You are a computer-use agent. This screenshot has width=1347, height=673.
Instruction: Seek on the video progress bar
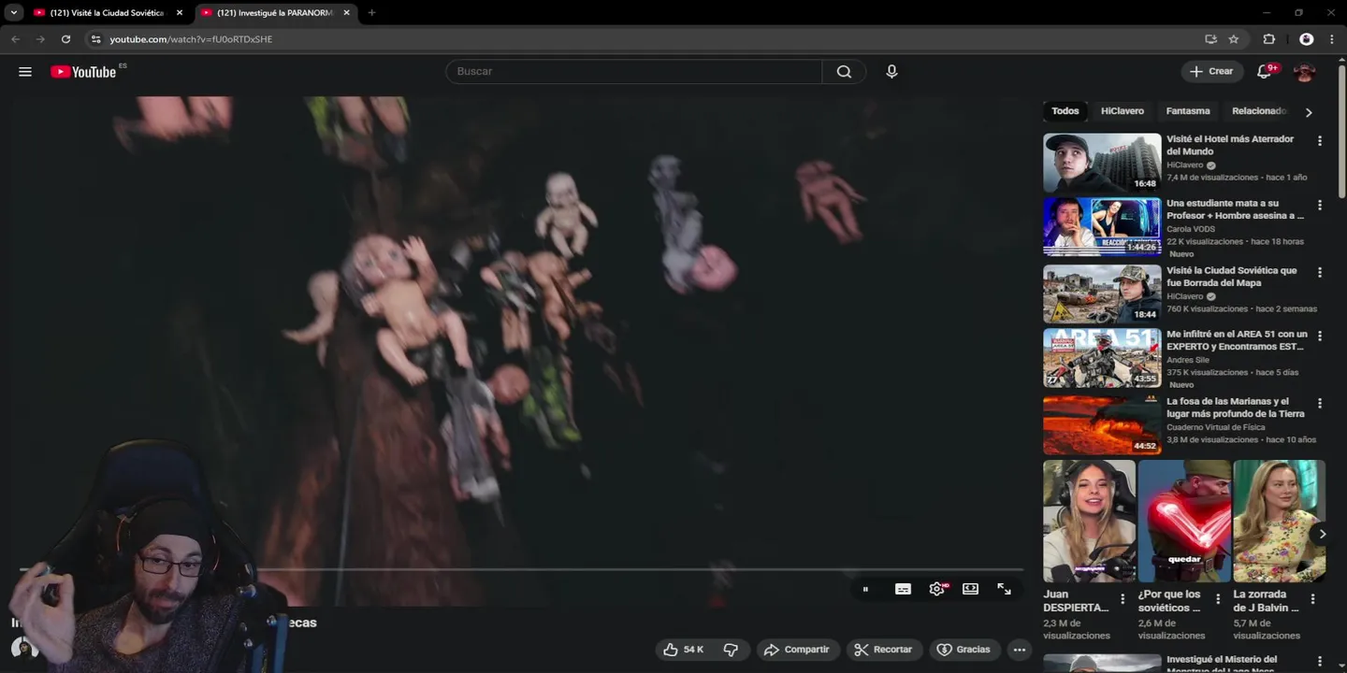522,568
